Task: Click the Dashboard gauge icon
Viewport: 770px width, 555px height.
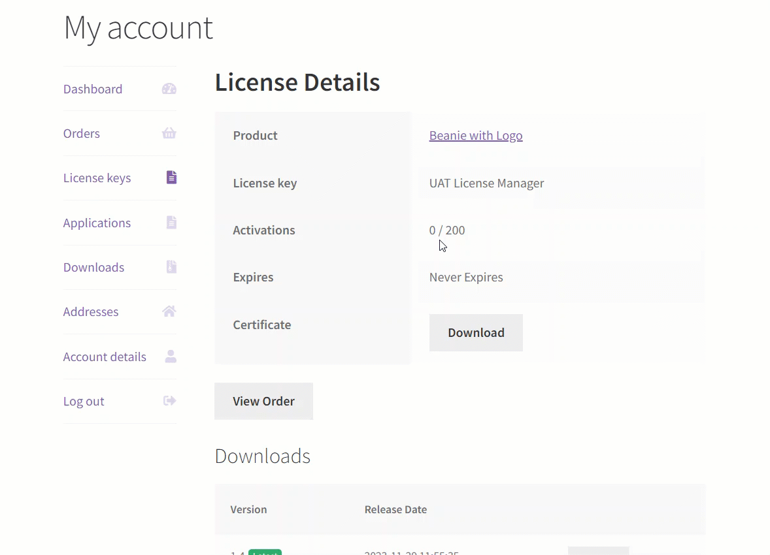Action: coord(169,88)
